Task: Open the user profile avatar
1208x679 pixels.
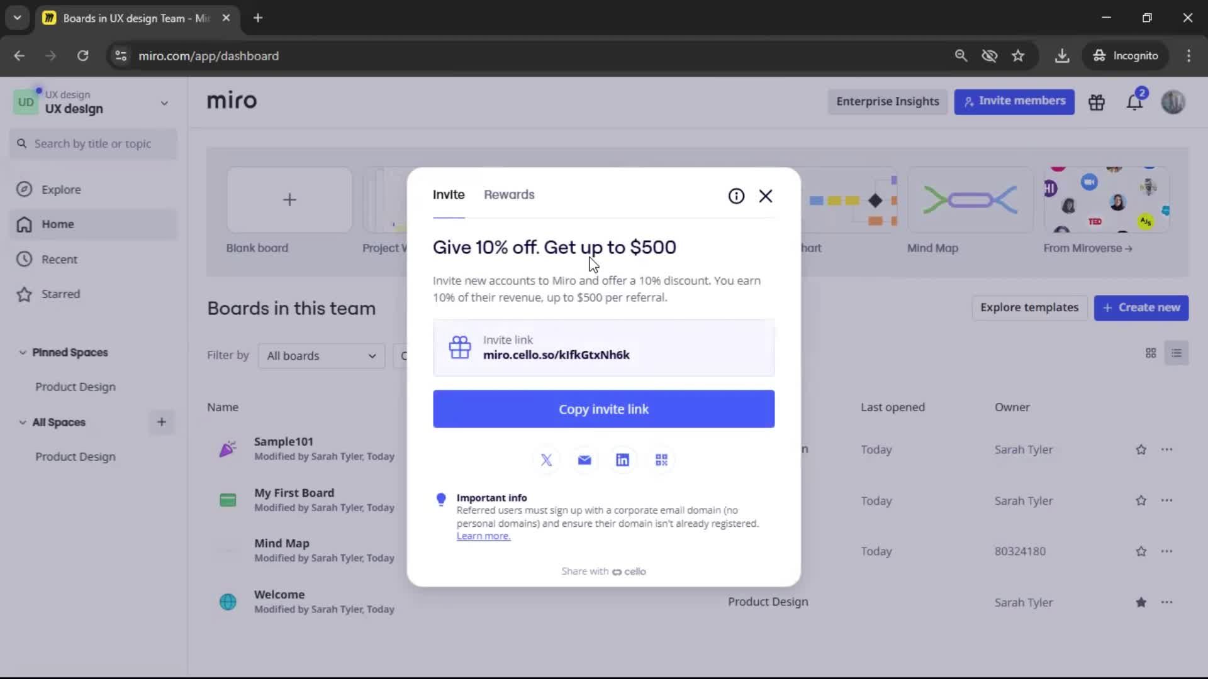Action: pos(1173,102)
